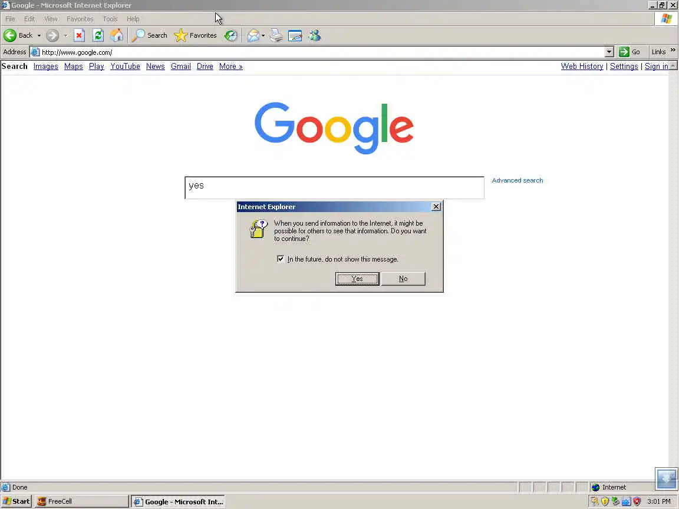
Task: Click Yes in the Internet Explorer dialog
Action: tap(357, 279)
